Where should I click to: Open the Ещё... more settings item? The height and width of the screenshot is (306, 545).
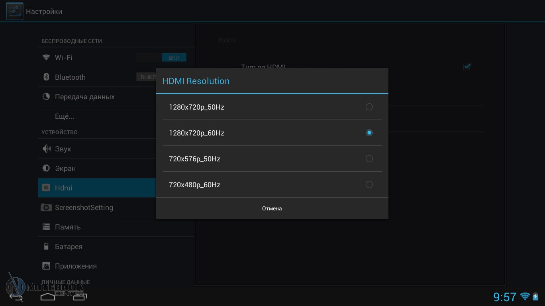tap(65, 116)
